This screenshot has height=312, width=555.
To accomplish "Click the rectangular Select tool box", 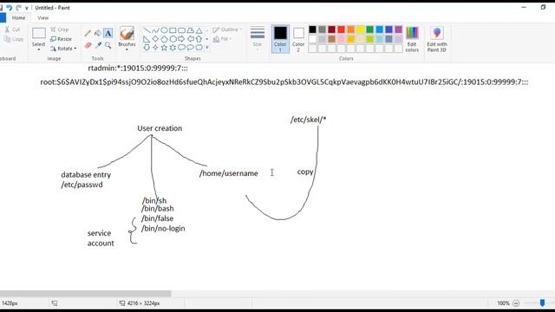I will click(x=38, y=34).
